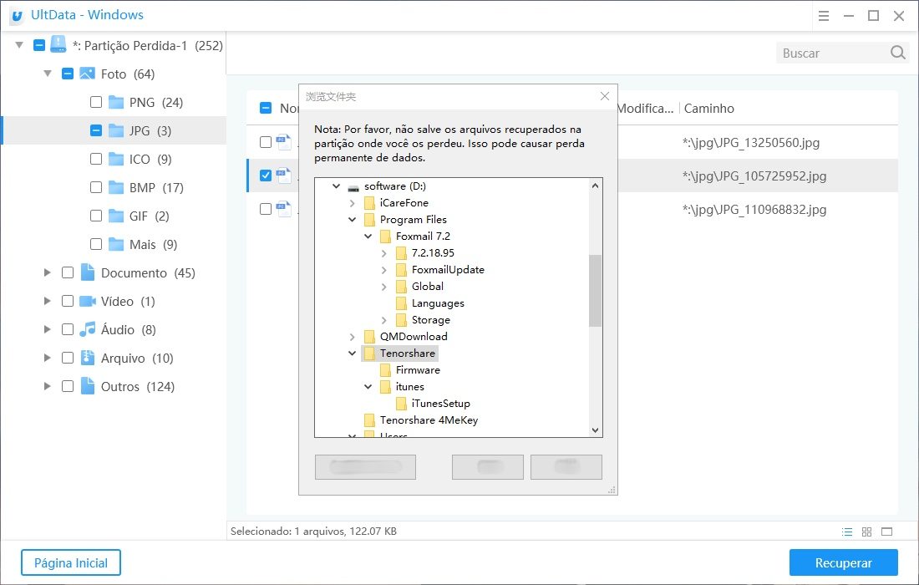The image size is (919, 585).
Task: Select the Firmware folder
Action: pyautogui.click(x=417, y=370)
